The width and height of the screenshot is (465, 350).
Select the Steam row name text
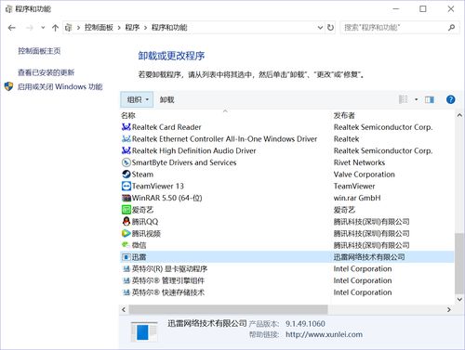point(142,175)
